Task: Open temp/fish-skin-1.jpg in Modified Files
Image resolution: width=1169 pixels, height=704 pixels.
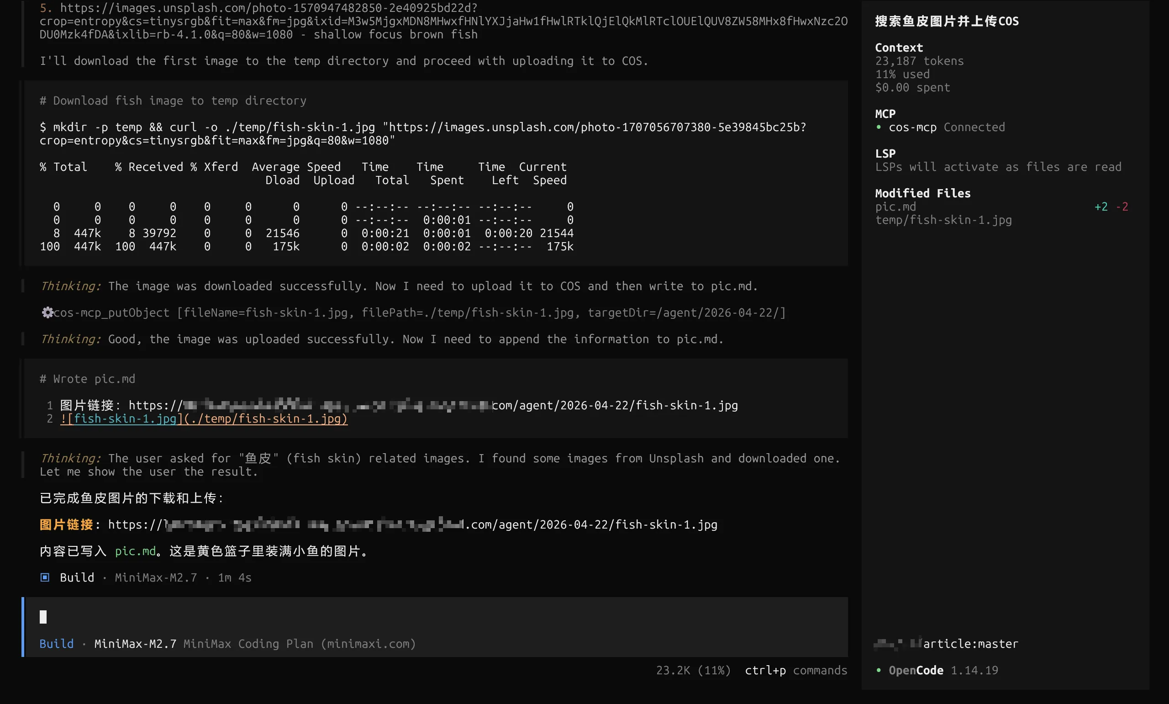Action: (x=943, y=220)
